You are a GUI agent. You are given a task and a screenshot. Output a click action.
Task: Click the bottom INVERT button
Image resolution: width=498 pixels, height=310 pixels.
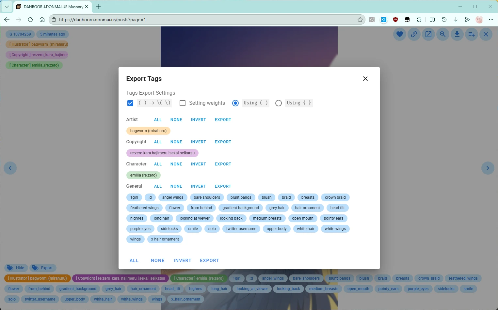pos(183,260)
